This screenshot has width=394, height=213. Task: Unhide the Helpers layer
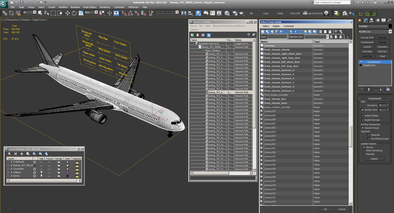click(x=41, y=172)
